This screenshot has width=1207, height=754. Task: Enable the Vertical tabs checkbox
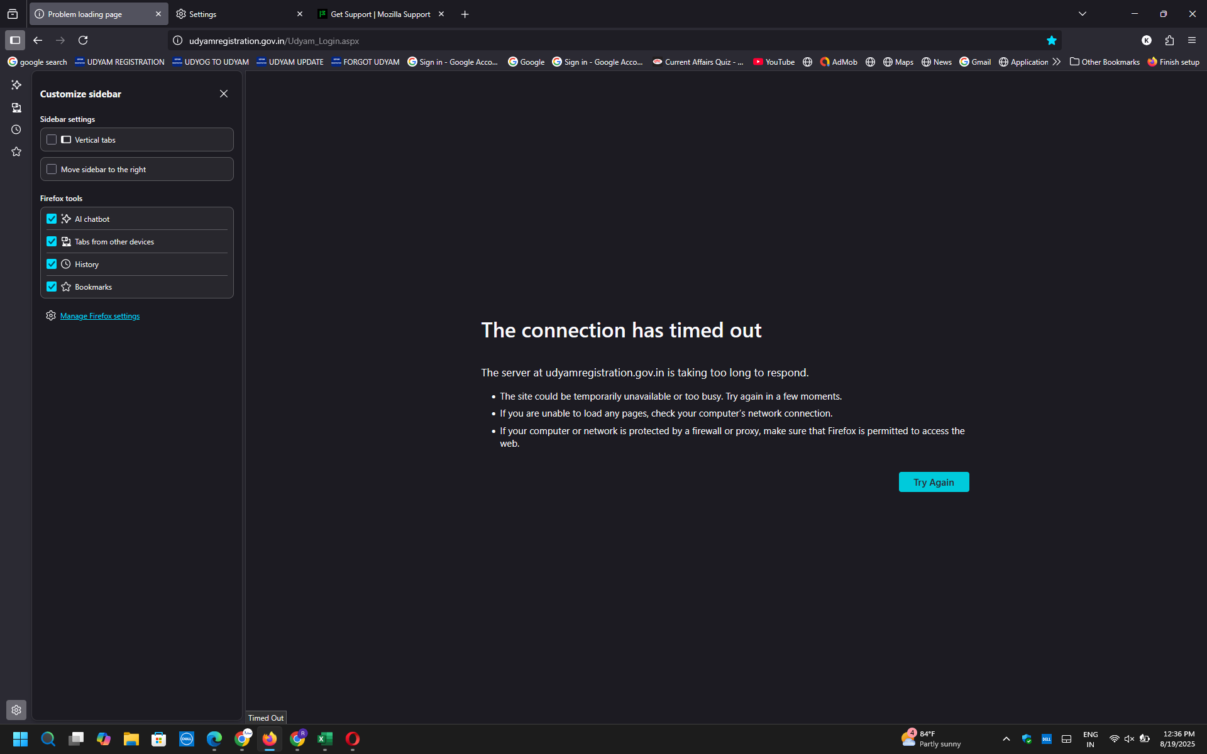pyautogui.click(x=52, y=139)
